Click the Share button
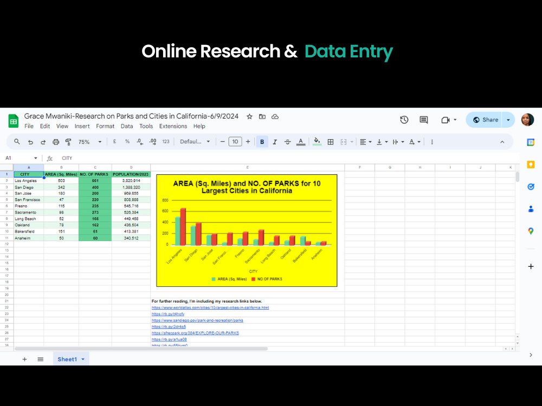The height and width of the screenshot is (406, 542). coord(485,120)
